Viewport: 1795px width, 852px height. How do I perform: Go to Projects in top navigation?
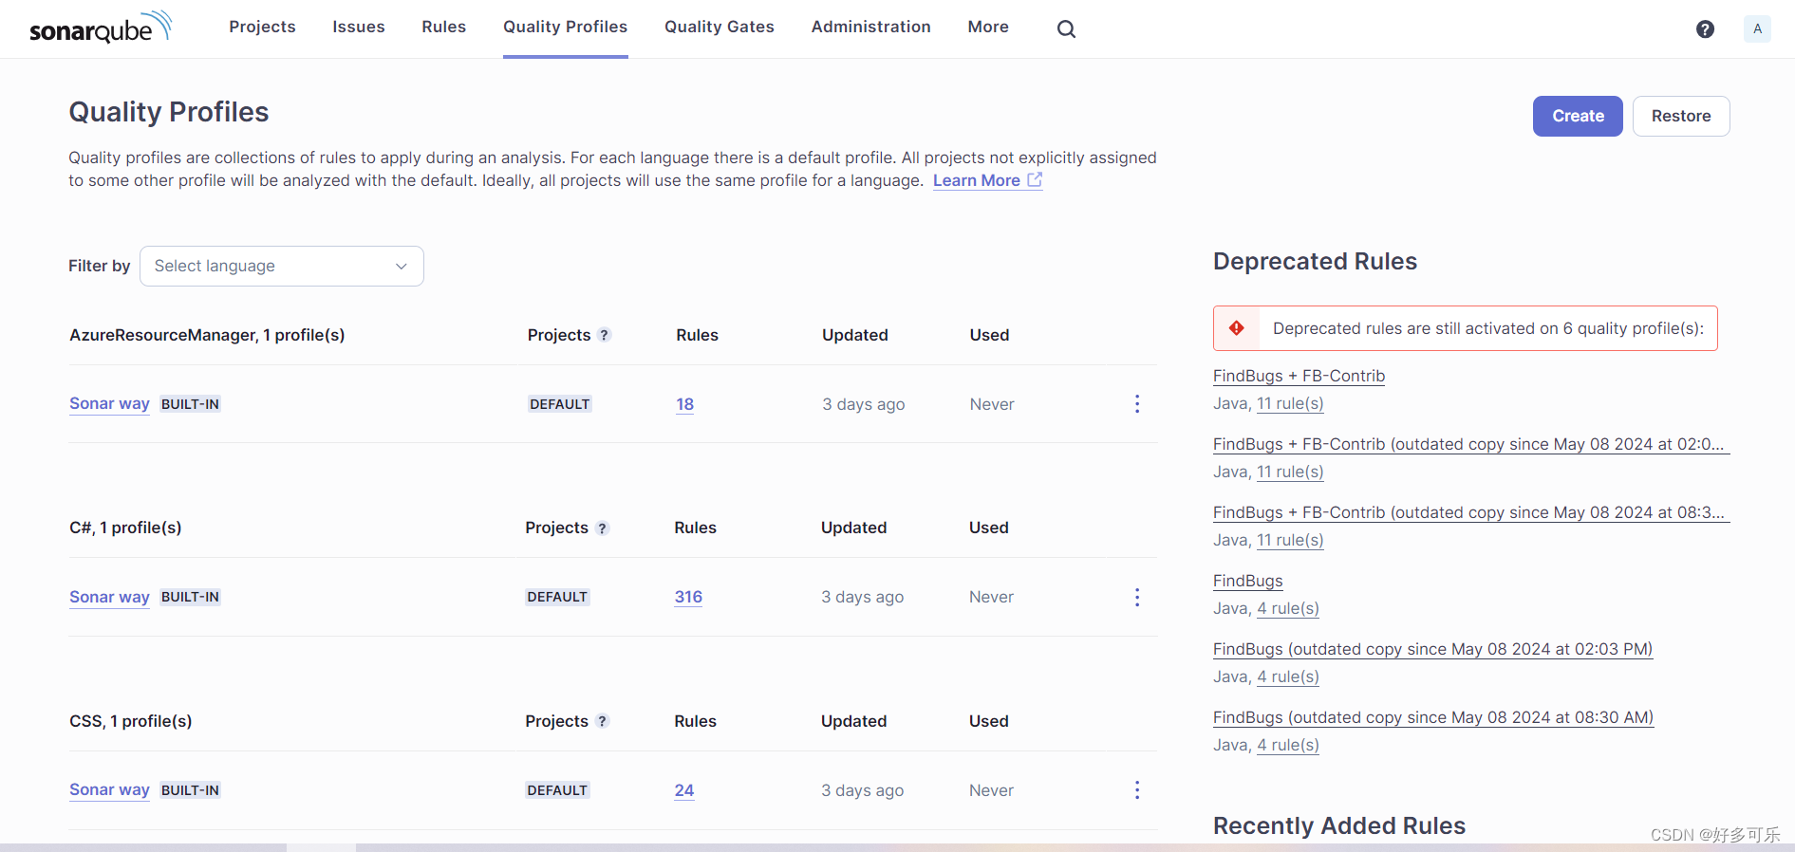[x=262, y=27]
